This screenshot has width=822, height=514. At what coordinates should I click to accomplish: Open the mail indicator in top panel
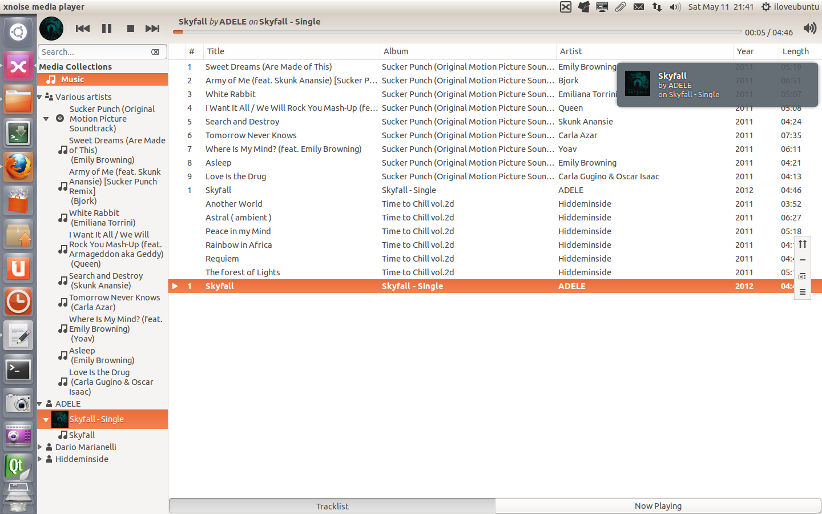point(639,7)
